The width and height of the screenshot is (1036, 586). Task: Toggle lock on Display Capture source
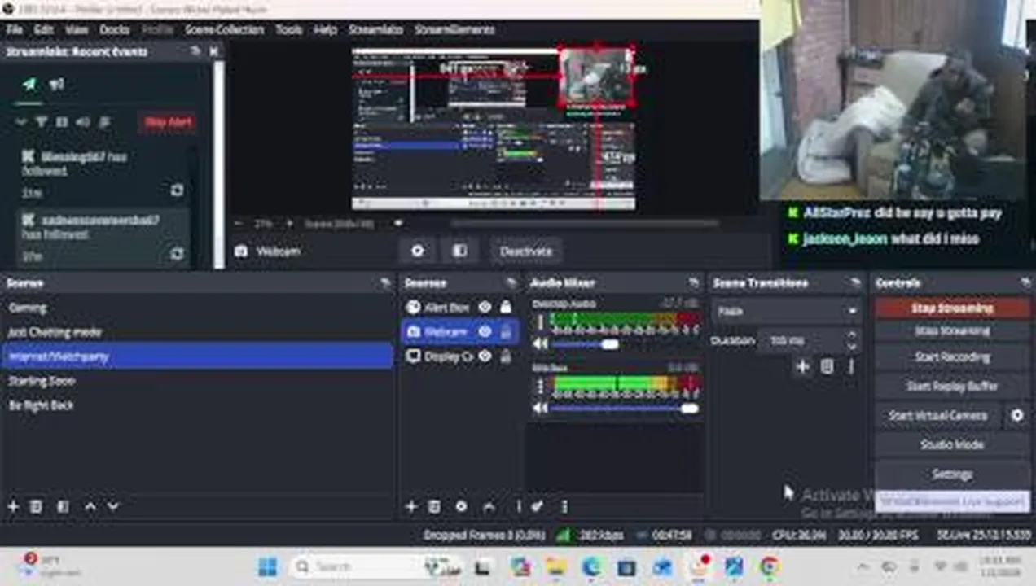506,356
